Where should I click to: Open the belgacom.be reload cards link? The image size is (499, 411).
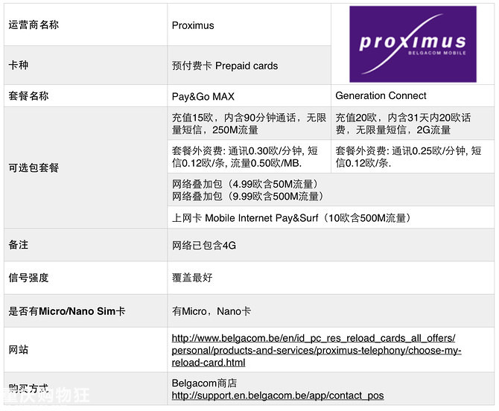point(317,350)
